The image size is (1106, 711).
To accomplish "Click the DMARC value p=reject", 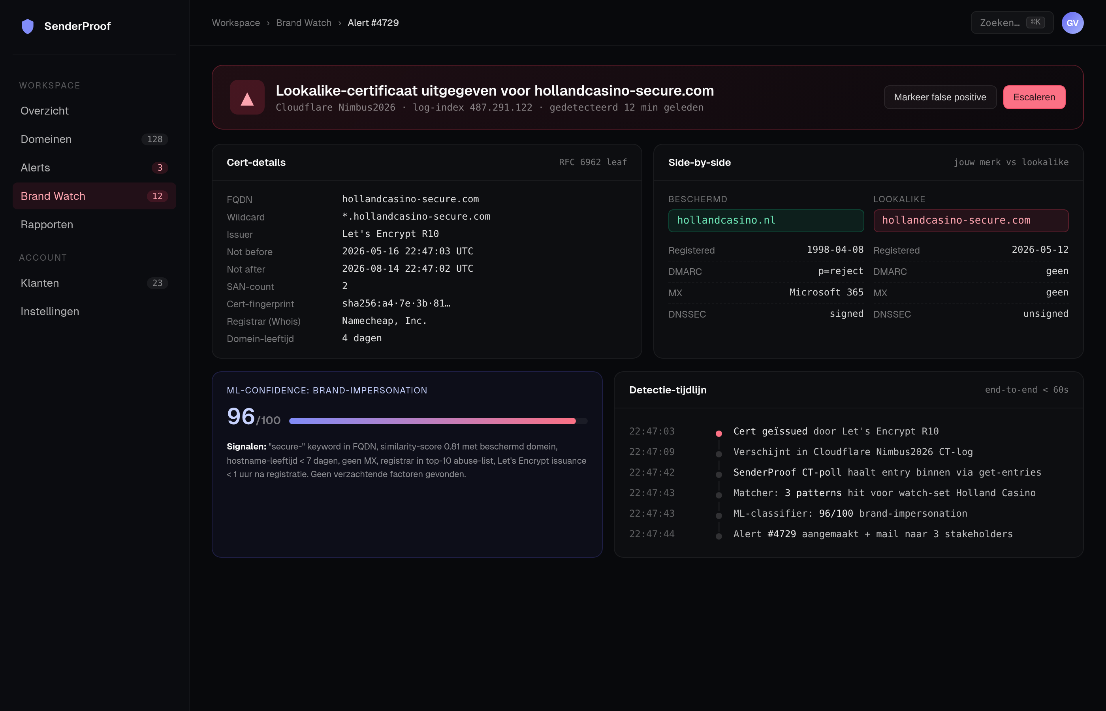I will click(x=840, y=271).
